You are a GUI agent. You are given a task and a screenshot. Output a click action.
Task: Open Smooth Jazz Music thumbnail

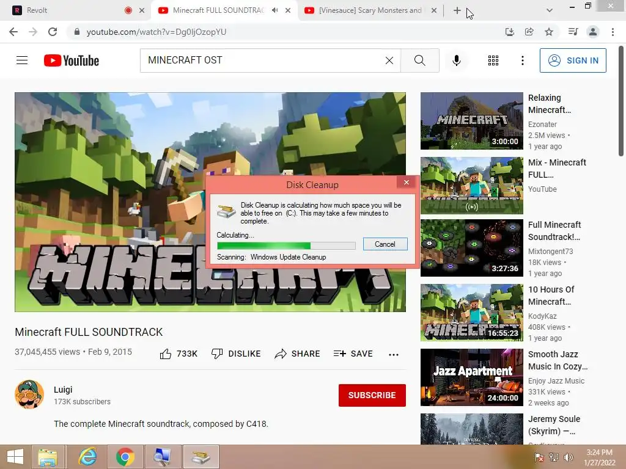coord(471,377)
